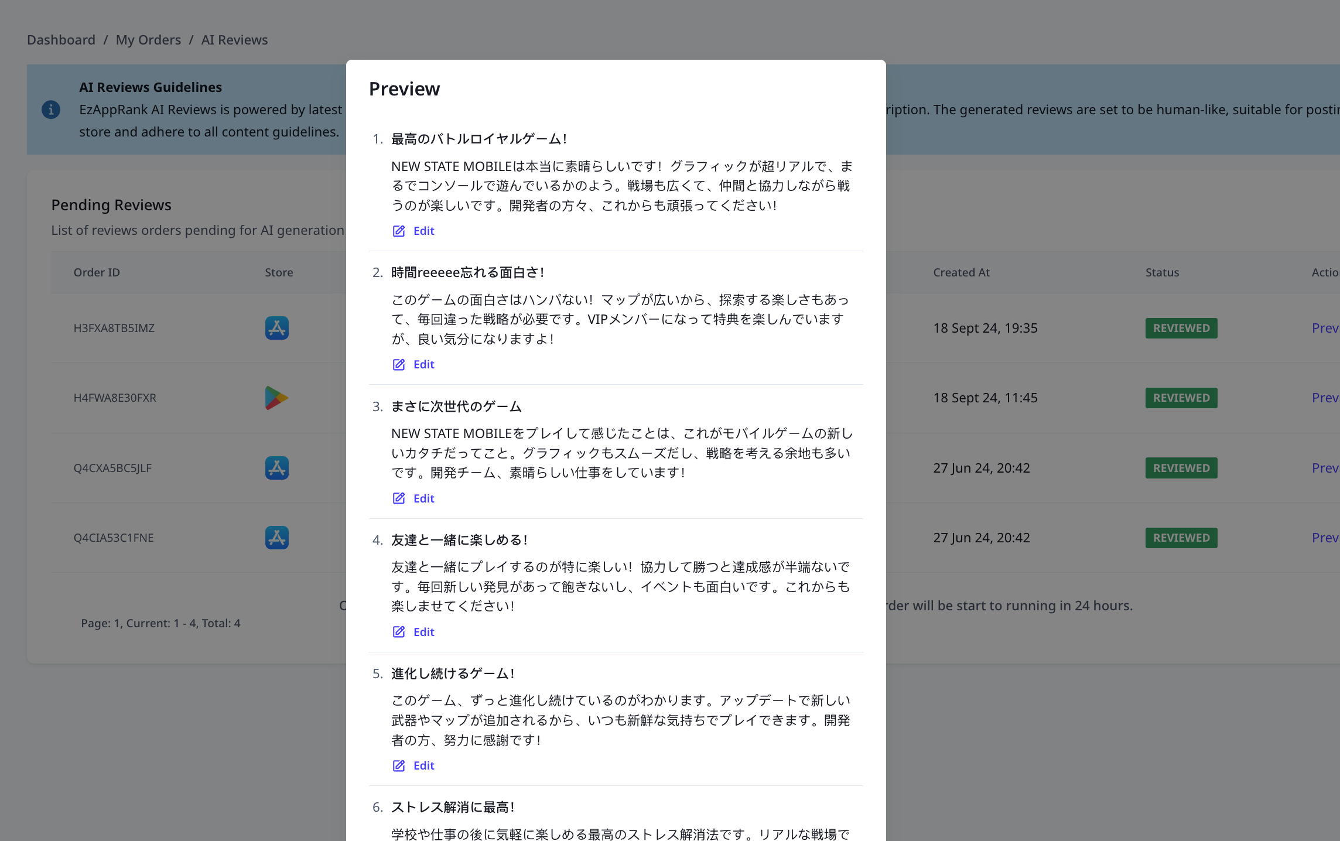Viewport: 1340px width, 841px height.
Task: Click Google Play icon for order H4FWA8E30FXR
Action: (276, 398)
